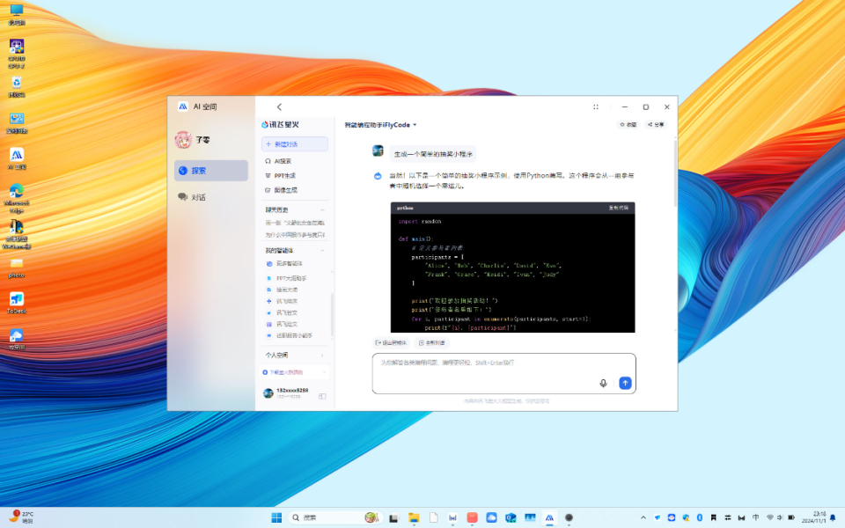Click 复制代码 copy code button

[618, 208]
